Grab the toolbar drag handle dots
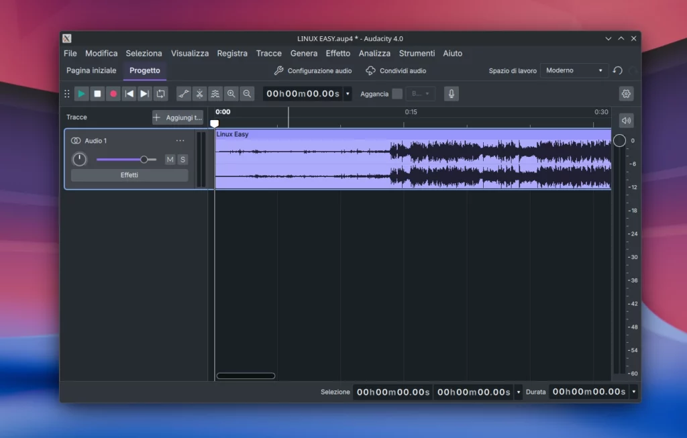 pos(67,94)
